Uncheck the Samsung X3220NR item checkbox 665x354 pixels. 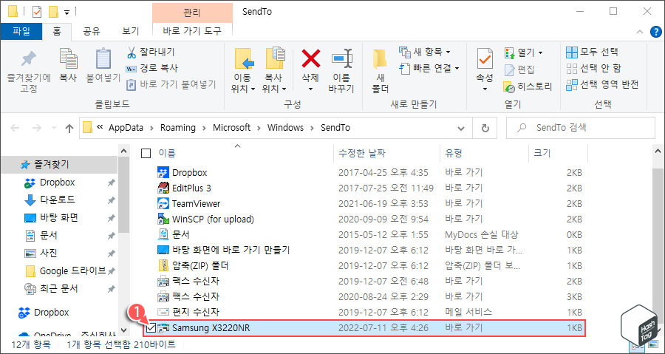(x=150, y=327)
